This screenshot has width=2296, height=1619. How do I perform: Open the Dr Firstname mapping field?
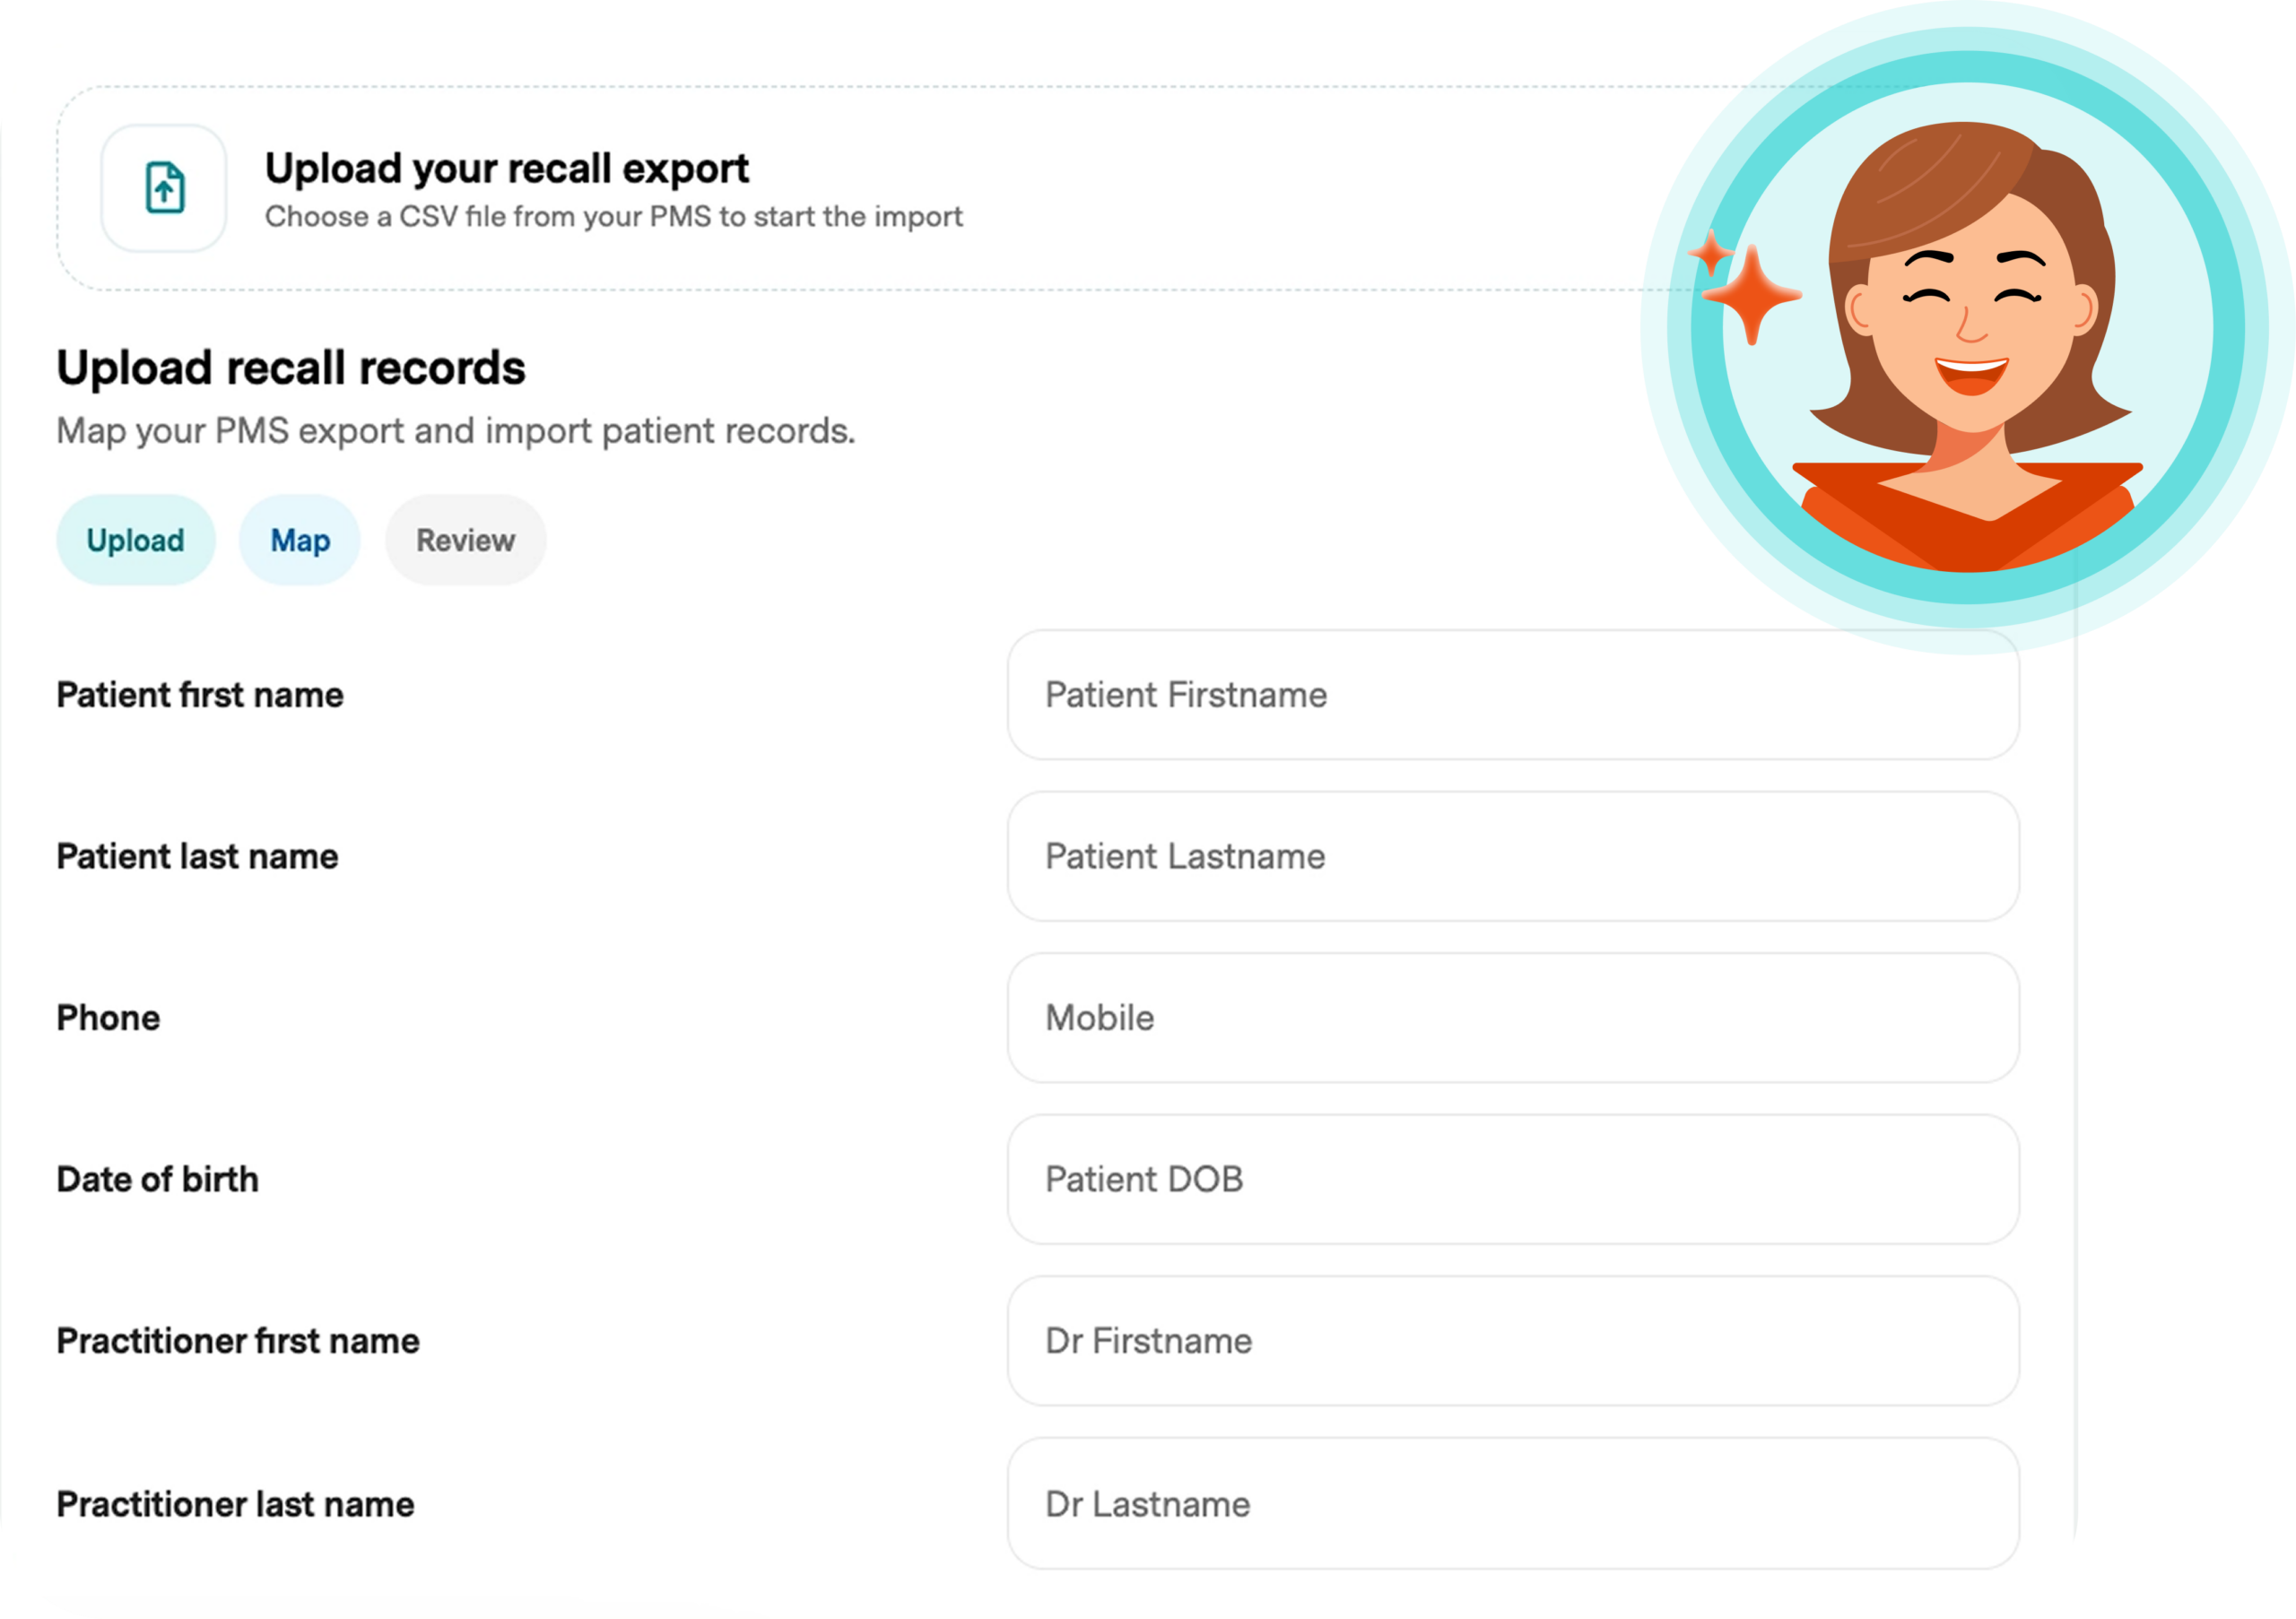pyautogui.click(x=1513, y=1341)
